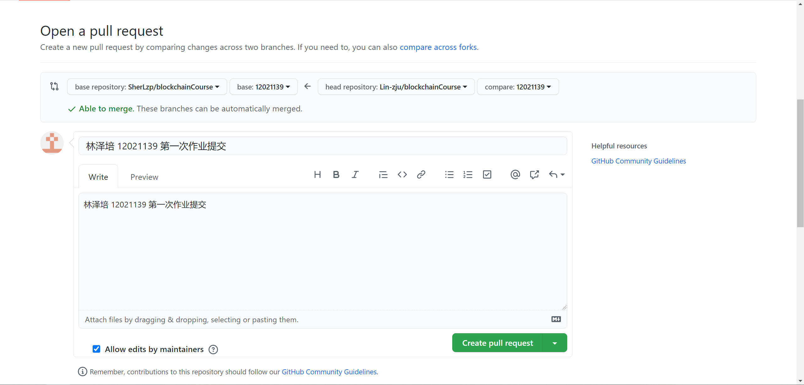Open Create pull request options arrow

tap(555, 343)
